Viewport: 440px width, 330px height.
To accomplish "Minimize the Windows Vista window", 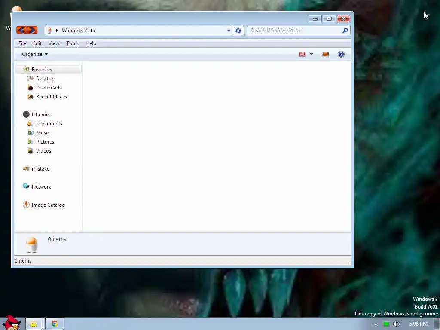I will [315, 19].
